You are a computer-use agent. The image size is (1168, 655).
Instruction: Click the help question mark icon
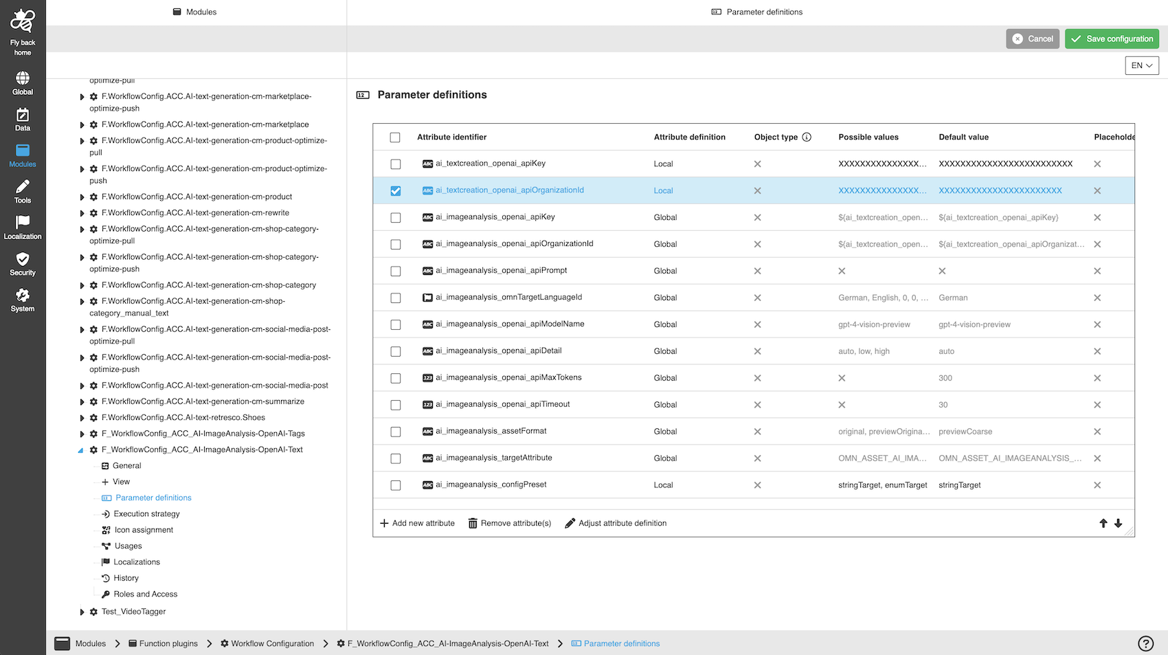coord(1145,643)
